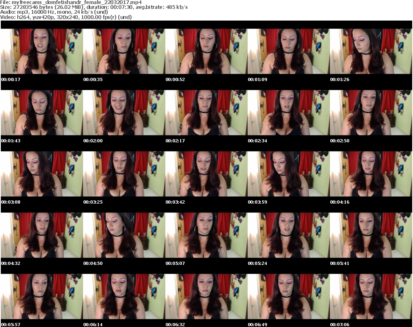Select the thumbnail frame at 00:01:26
The height and width of the screenshot is (327, 413).
click(371, 51)
